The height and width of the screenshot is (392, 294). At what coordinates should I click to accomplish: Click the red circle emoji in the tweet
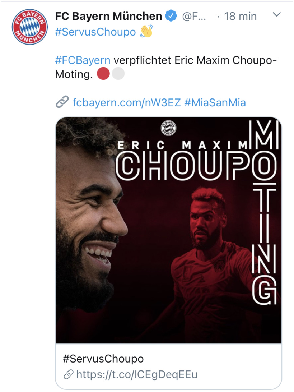pyautogui.click(x=104, y=73)
